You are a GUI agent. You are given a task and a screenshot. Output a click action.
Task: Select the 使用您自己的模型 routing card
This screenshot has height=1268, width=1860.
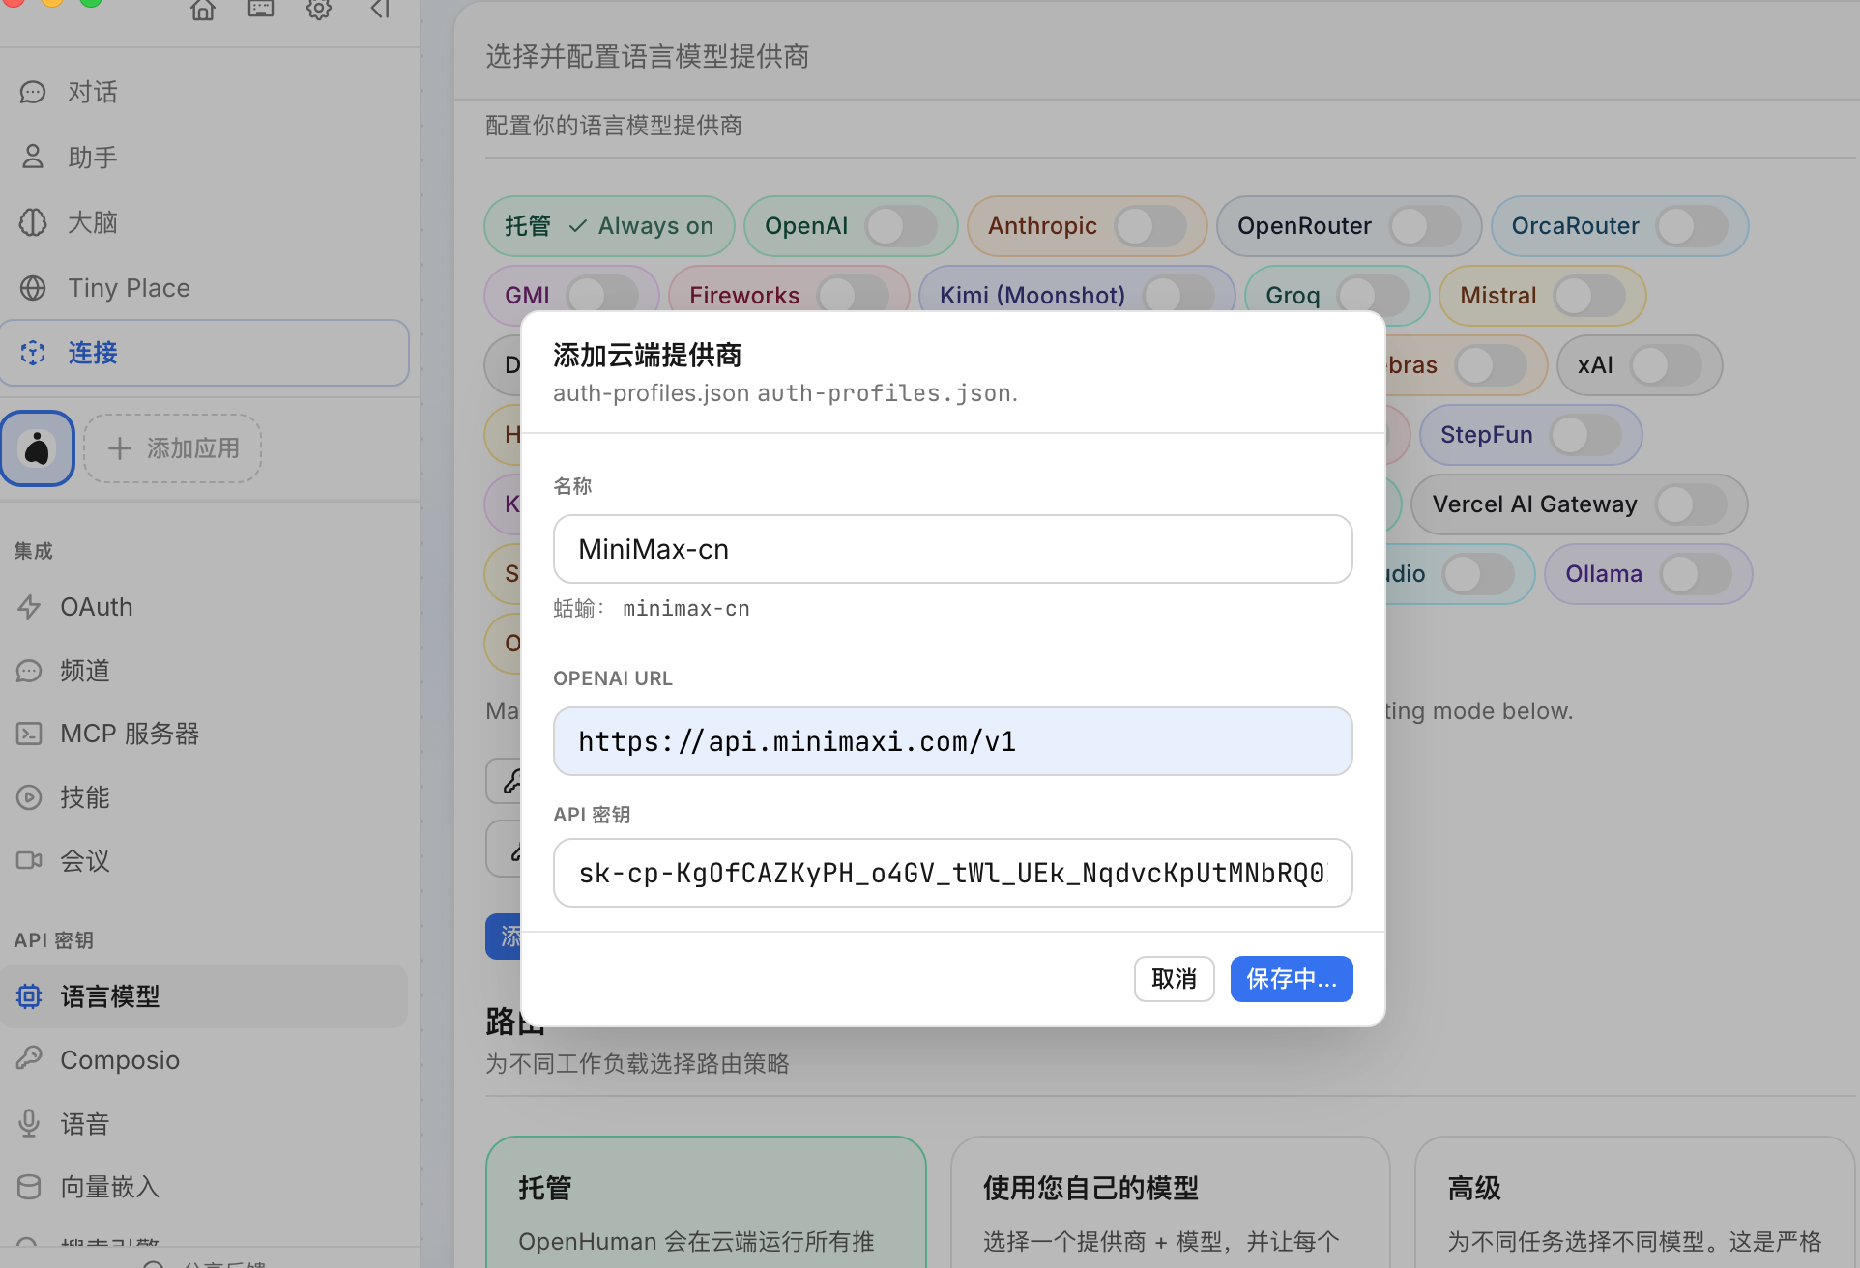[x=1170, y=1202]
